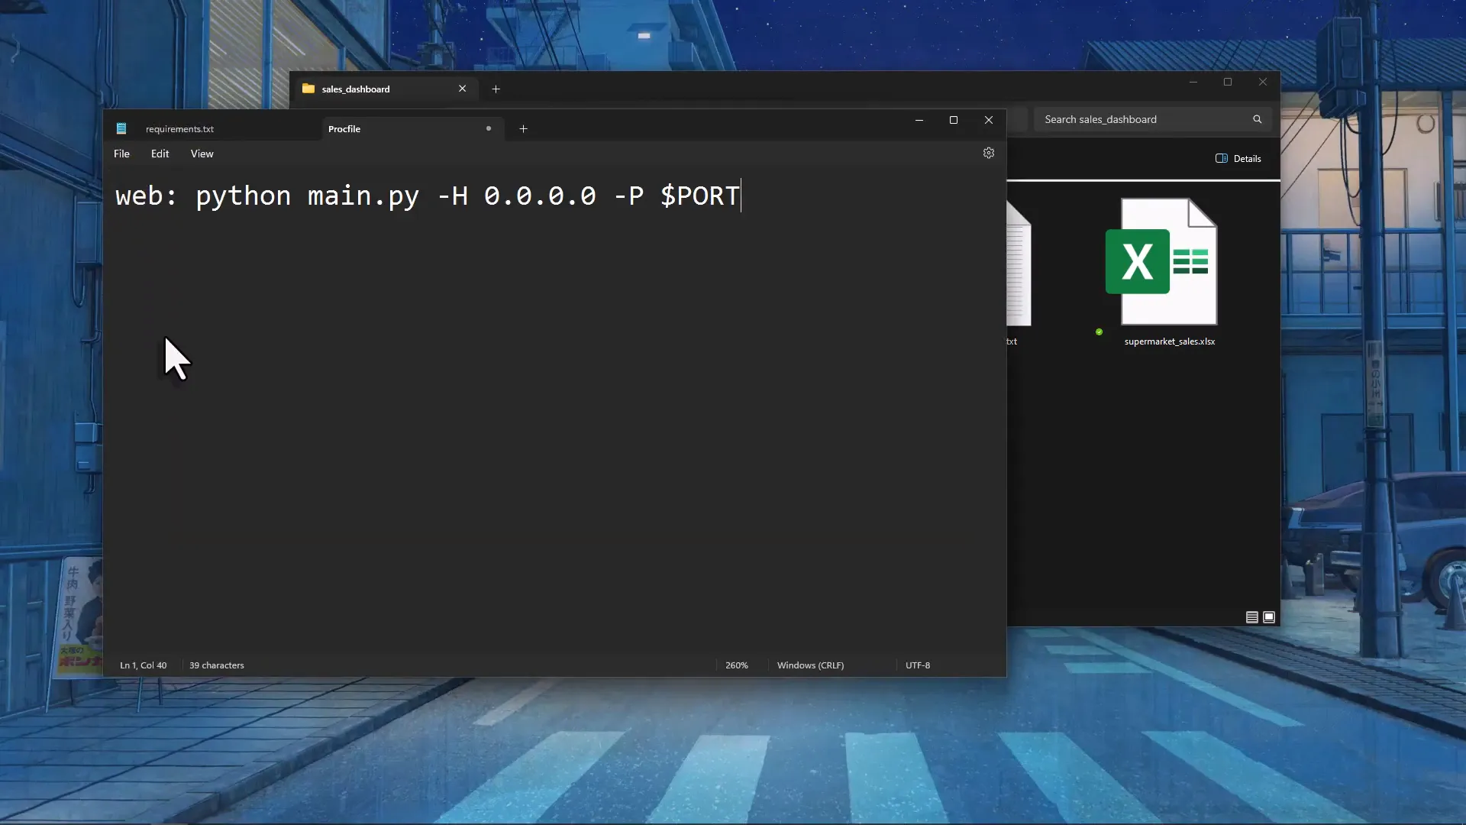Change encoding via the UTF-8 status item
This screenshot has height=825, width=1466.
[917, 665]
